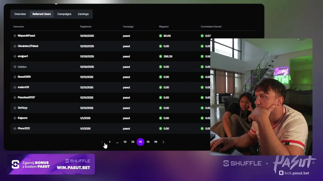Click the rank icon beside 3xt4zyy

point(15,108)
